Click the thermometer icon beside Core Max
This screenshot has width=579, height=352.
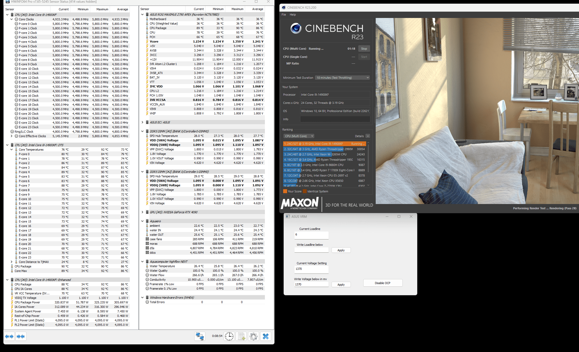12,271
